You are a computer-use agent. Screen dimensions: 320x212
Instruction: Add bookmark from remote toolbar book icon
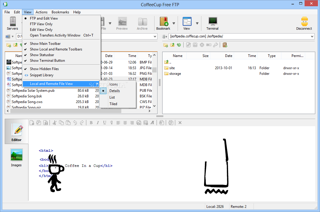point(225,45)
